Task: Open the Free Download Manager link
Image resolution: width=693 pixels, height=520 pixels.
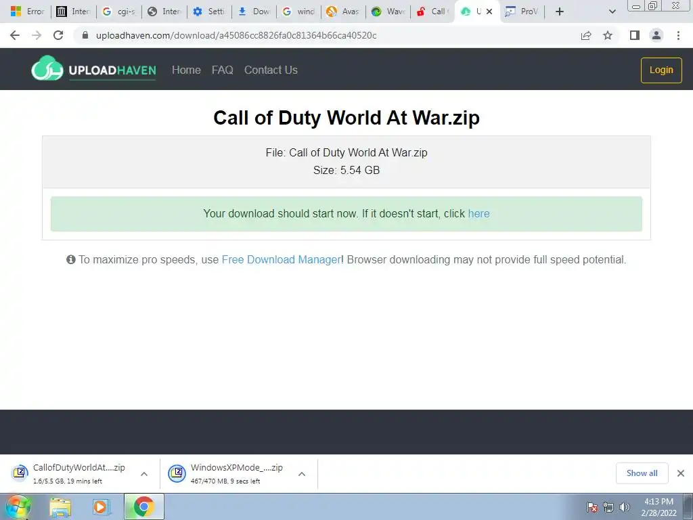Action: [x=281, y=259]
